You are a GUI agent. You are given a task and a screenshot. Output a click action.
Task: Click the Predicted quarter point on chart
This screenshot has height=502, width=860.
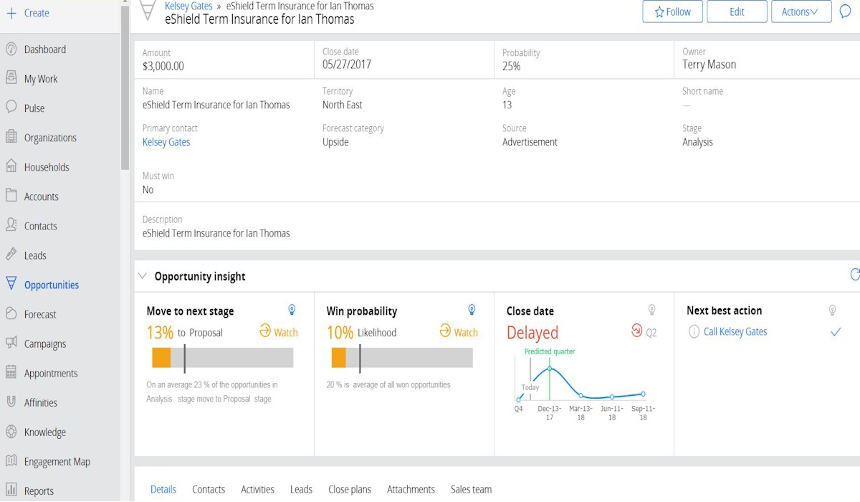[550, 369]
